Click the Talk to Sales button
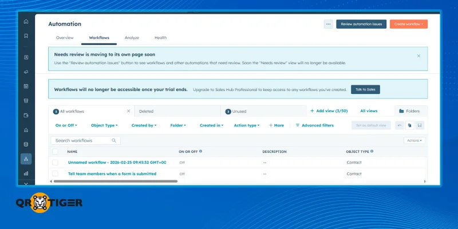The height and width of the screenshot is (229, 458). click(x=365, y=89)
